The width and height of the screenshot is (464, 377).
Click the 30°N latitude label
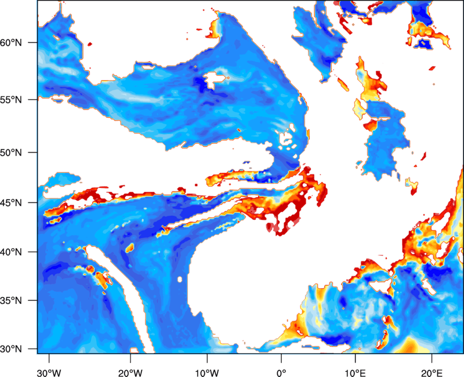(x=11, y=349)
